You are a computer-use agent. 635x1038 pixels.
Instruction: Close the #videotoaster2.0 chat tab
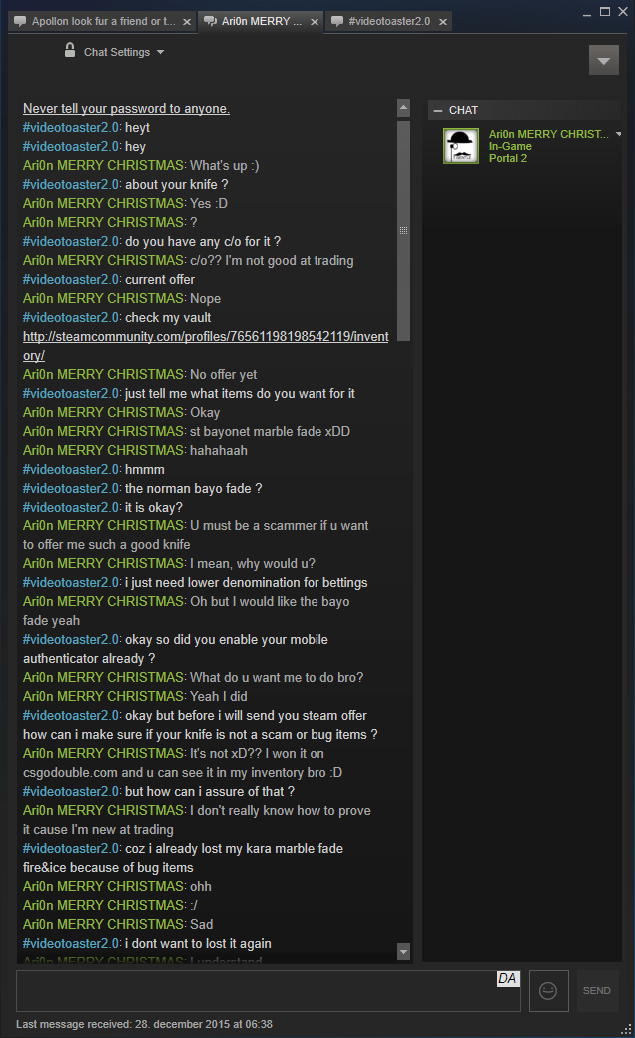(x=443, y=22)
